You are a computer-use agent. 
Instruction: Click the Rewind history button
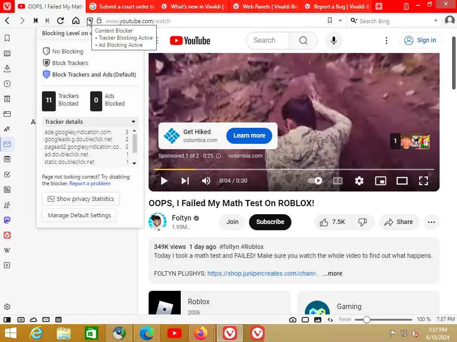[x=36, y=20]
